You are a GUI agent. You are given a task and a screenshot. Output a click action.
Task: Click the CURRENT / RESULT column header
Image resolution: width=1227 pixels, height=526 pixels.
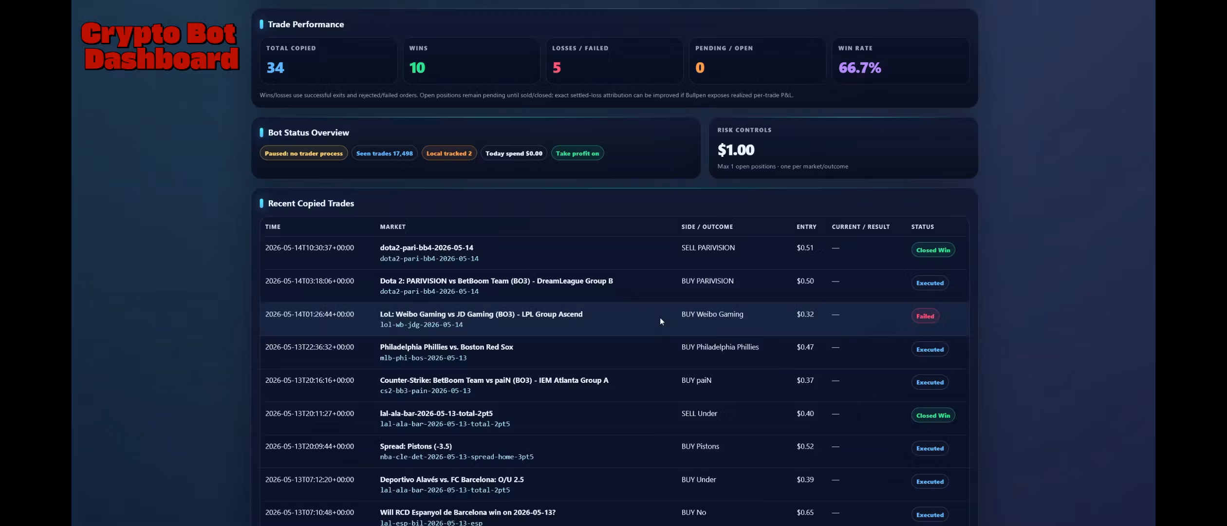860,227
